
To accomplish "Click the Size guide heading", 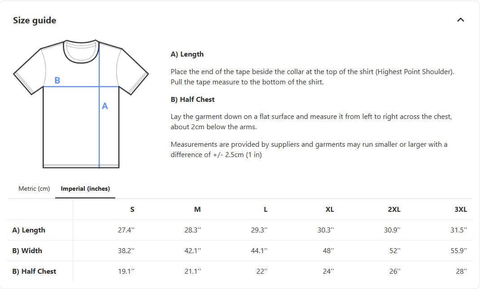I will click(x=35, y=20).
